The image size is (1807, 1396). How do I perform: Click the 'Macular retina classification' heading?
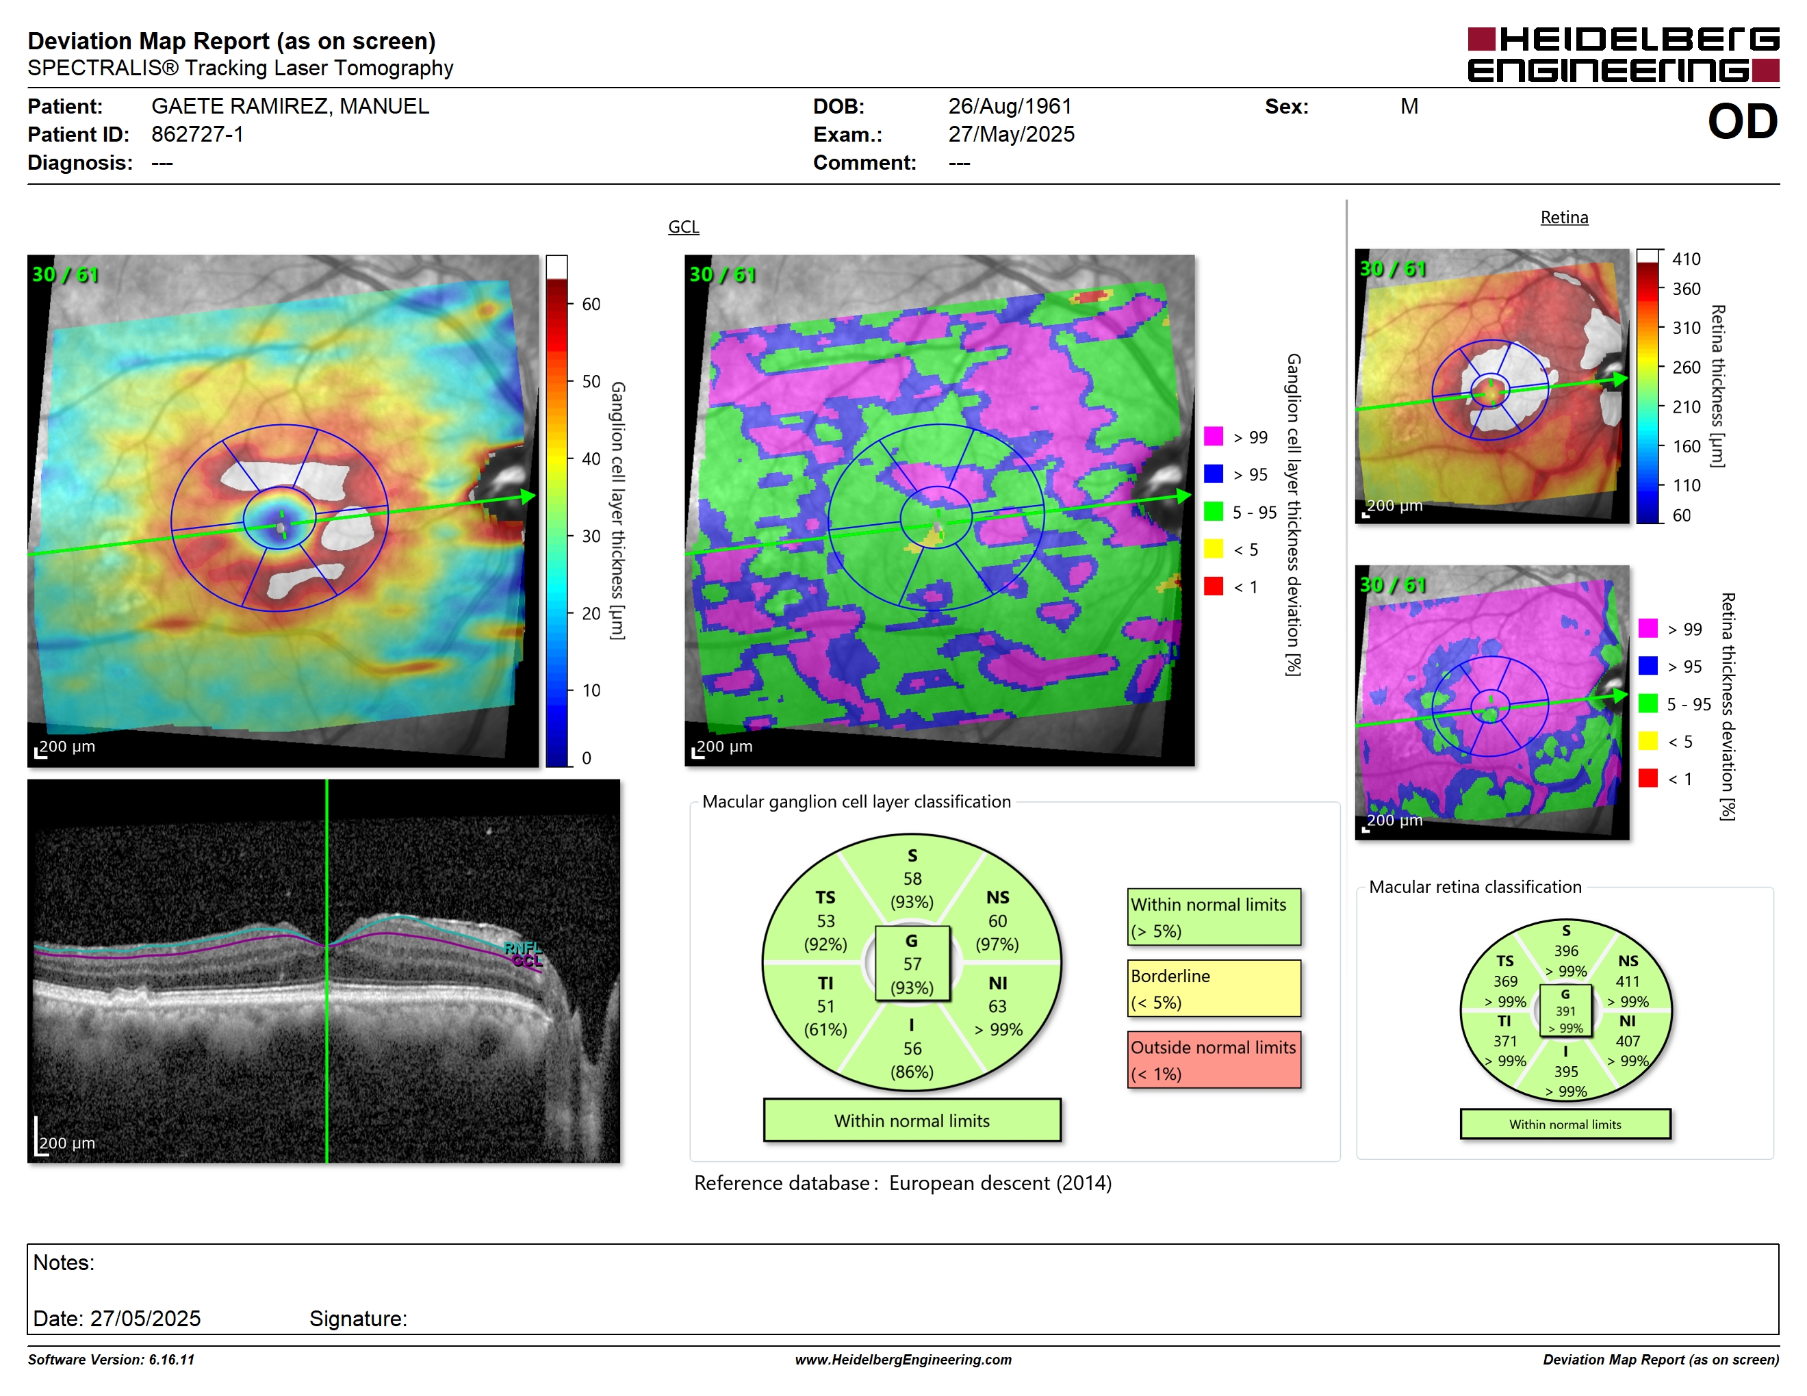[1475, 887]
